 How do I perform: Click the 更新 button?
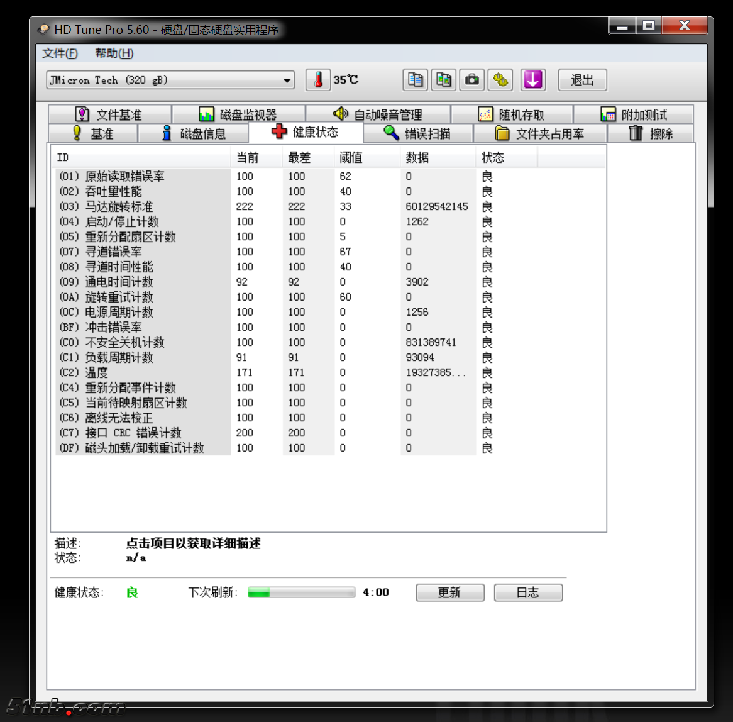[449, 592]
